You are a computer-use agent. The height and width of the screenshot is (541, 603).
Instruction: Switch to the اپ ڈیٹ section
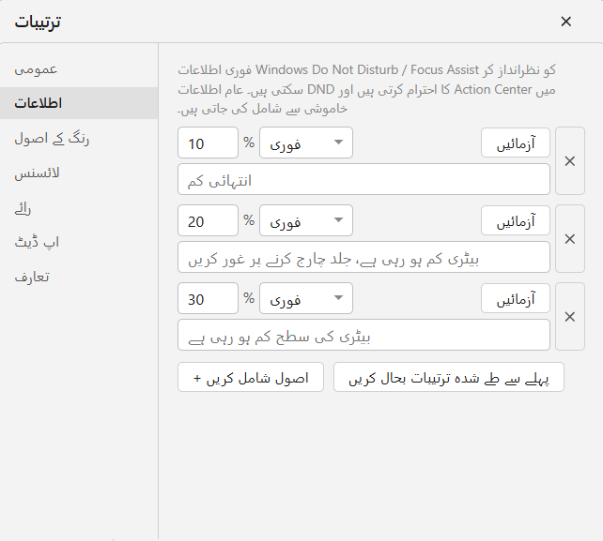[x=79, y=242]
